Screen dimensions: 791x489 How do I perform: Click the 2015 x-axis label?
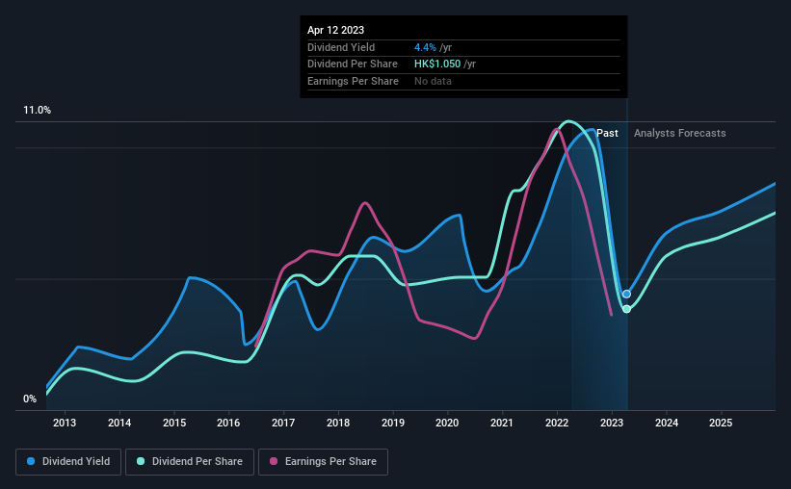(174, 423)
